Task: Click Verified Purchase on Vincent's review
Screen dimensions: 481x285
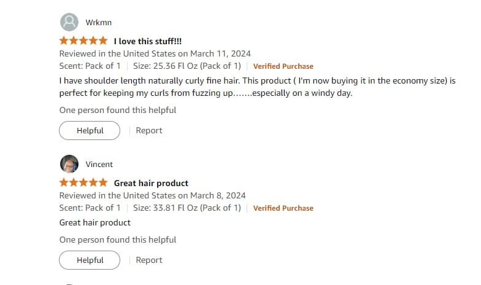Action: (x=283, y=208)
